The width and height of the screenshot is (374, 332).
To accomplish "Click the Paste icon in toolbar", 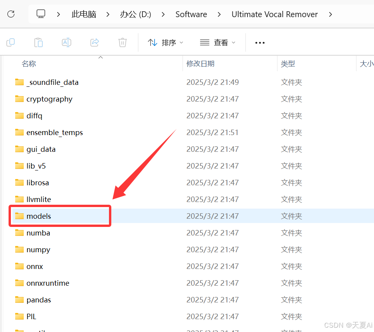I will pos(39,42).
